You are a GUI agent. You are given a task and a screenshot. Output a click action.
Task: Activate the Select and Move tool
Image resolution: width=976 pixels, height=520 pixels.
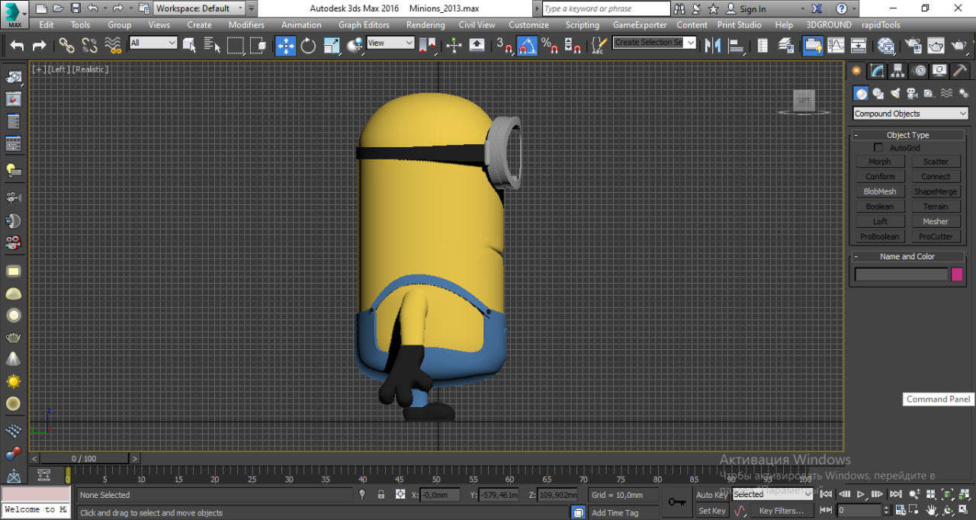(x=286, y=46)
